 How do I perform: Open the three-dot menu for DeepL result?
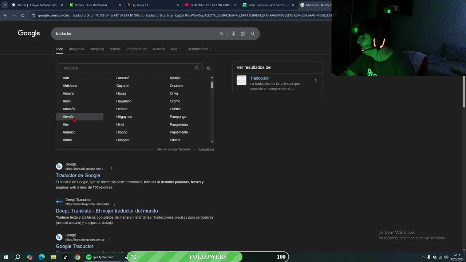coord(114,204)
